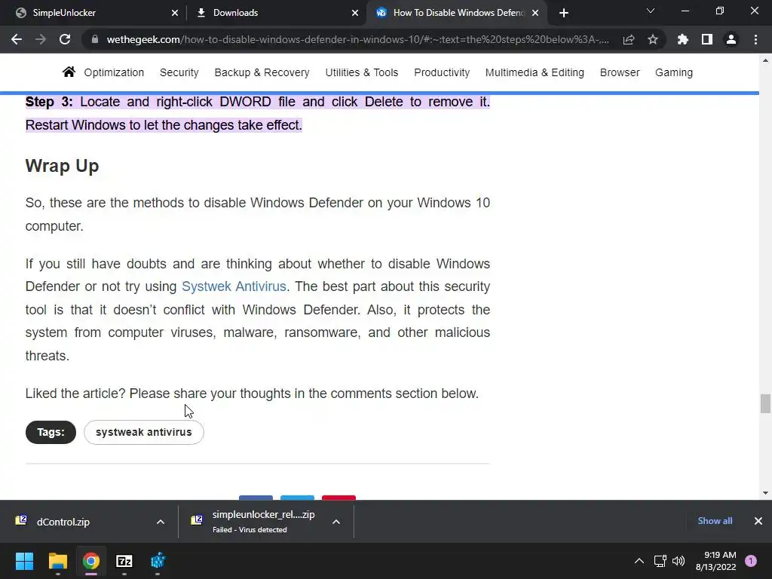This screenshot has height=579, width=772.
Task: Open the Chrome three-dot menu
Action: coord(755,39)
